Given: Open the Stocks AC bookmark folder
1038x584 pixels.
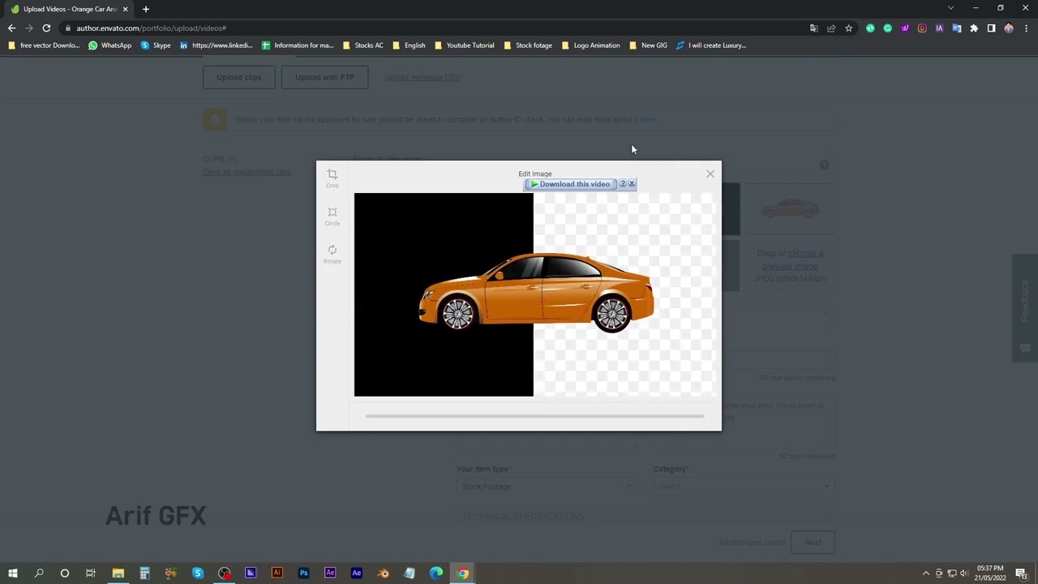Looking at the screenshot, I should tap(362, 45).
